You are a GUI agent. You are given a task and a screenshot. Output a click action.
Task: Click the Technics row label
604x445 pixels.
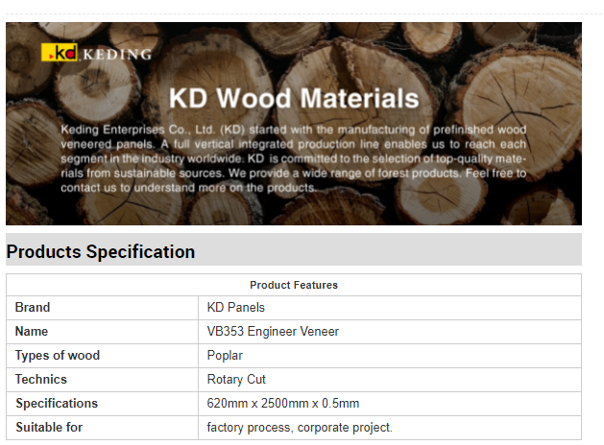click(x=41, y=380)
